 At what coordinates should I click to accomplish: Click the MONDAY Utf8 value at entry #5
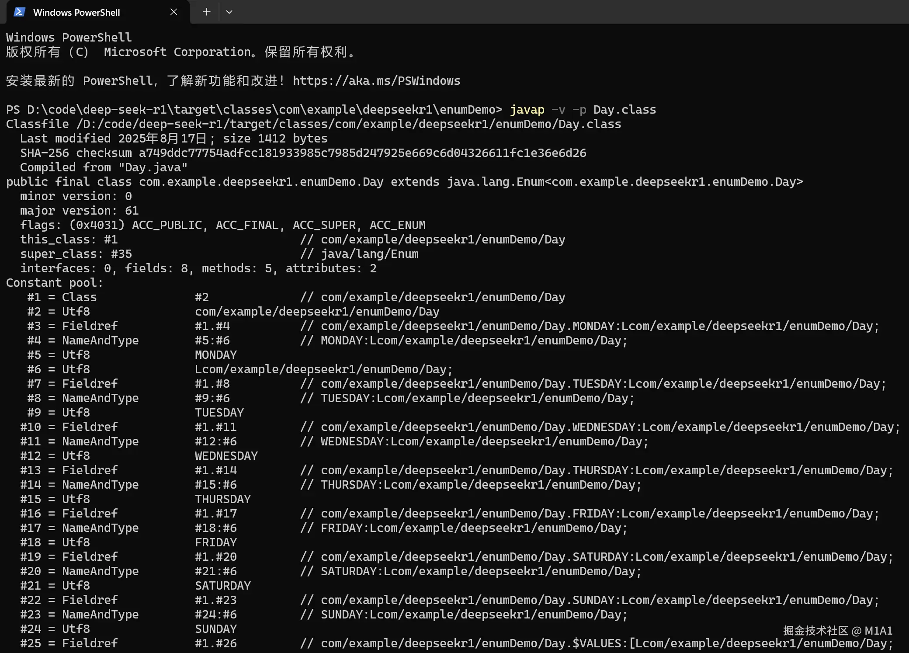(x=216, y=355)
